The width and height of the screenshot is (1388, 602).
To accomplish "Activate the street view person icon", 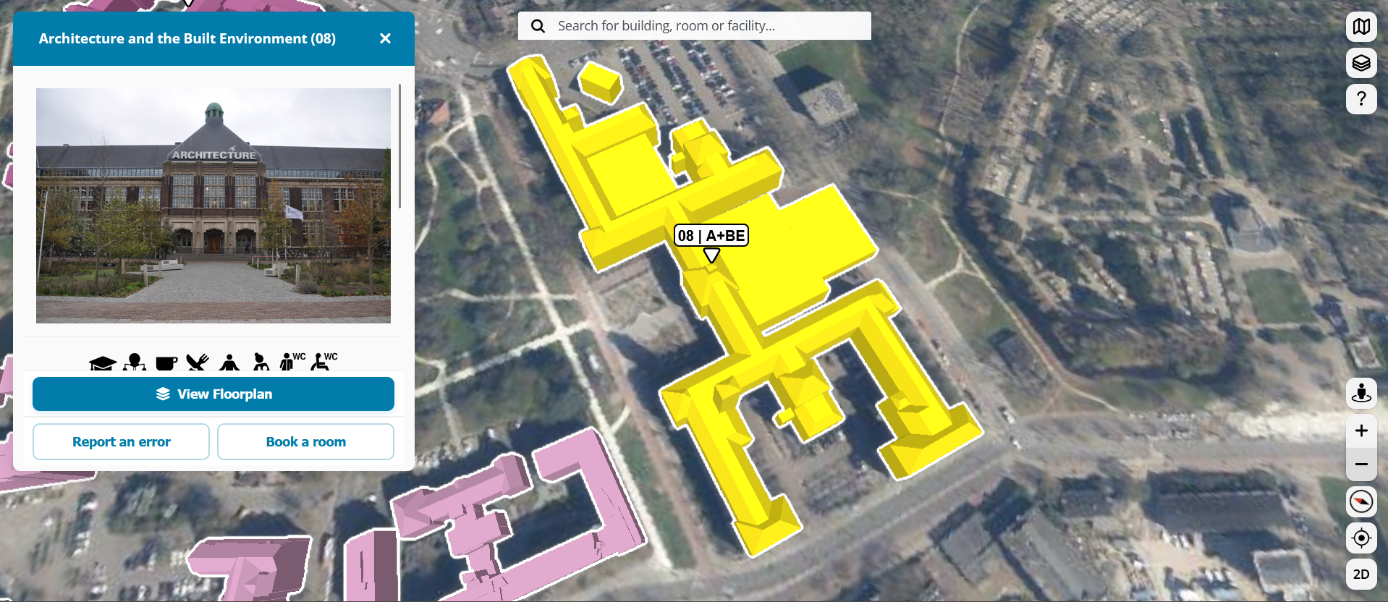I will (x=1361, y=393).
